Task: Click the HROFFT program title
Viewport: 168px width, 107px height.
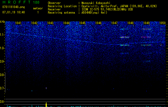Action: [x=16, y=2]
